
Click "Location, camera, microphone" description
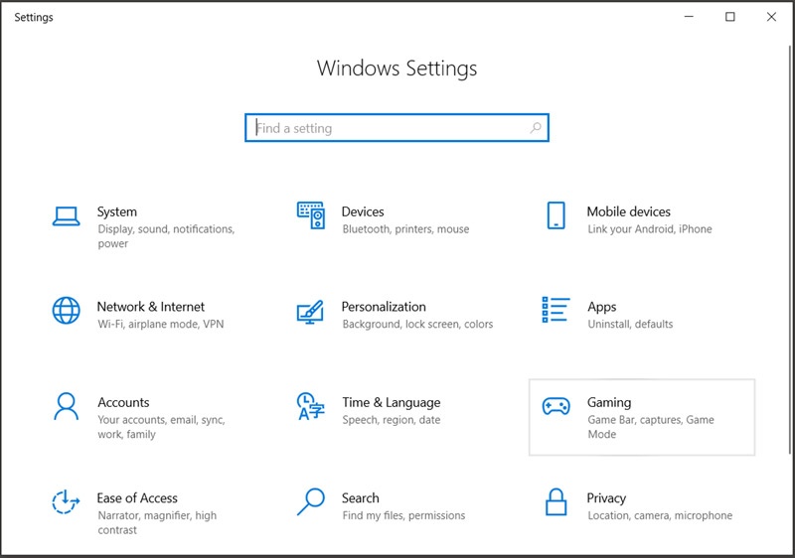pos(660,515)
